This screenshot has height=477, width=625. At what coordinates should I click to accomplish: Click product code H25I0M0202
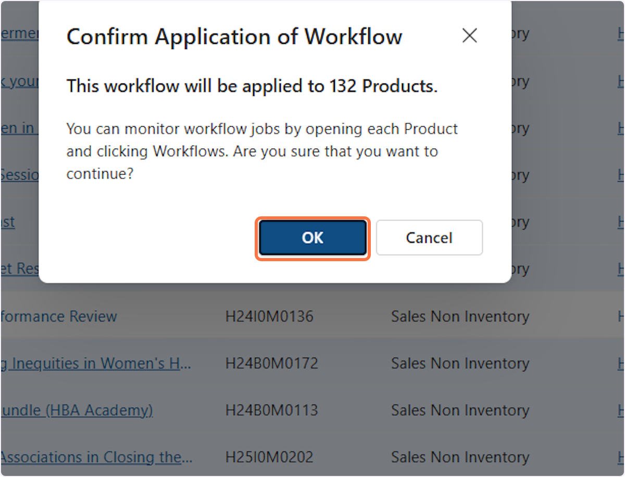click(x=269, y=457)
